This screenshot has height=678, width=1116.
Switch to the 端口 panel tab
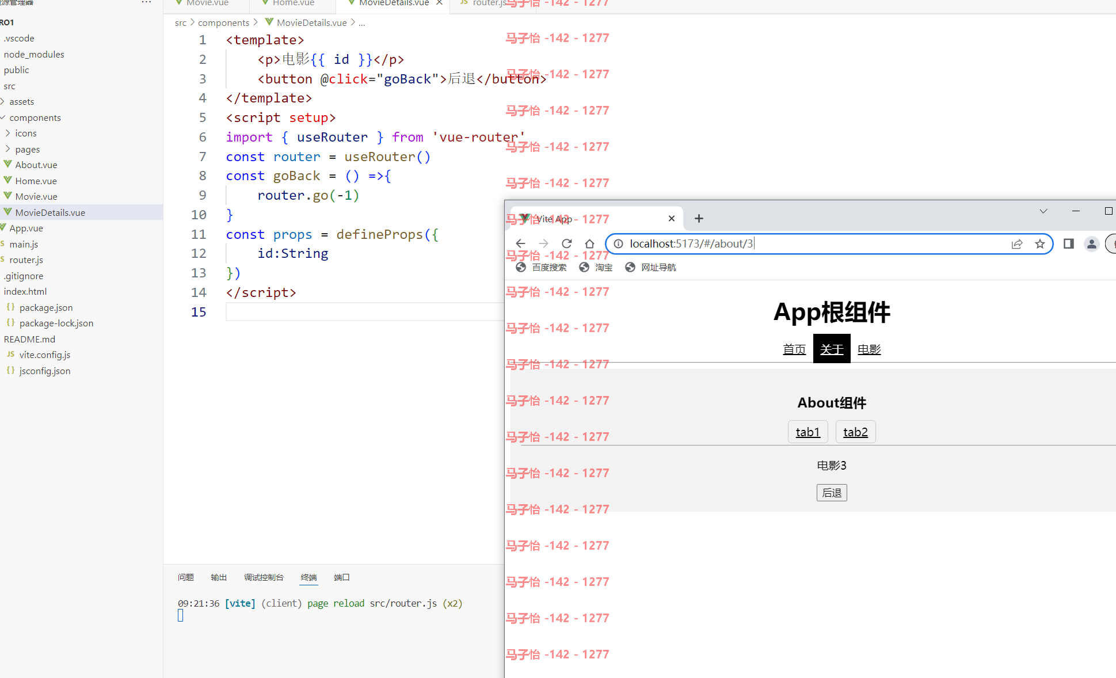click(x=342, y=577)
